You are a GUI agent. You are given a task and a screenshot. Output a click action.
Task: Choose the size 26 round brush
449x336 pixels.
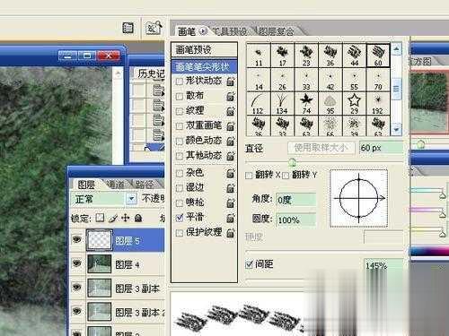click(282, 80)
